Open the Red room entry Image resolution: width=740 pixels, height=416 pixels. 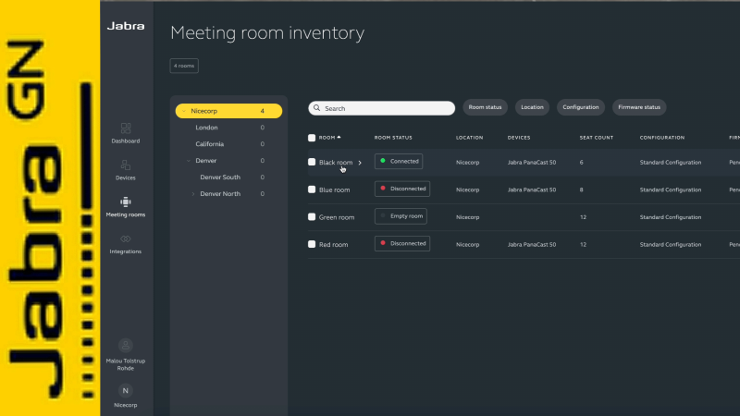(334, 244)
